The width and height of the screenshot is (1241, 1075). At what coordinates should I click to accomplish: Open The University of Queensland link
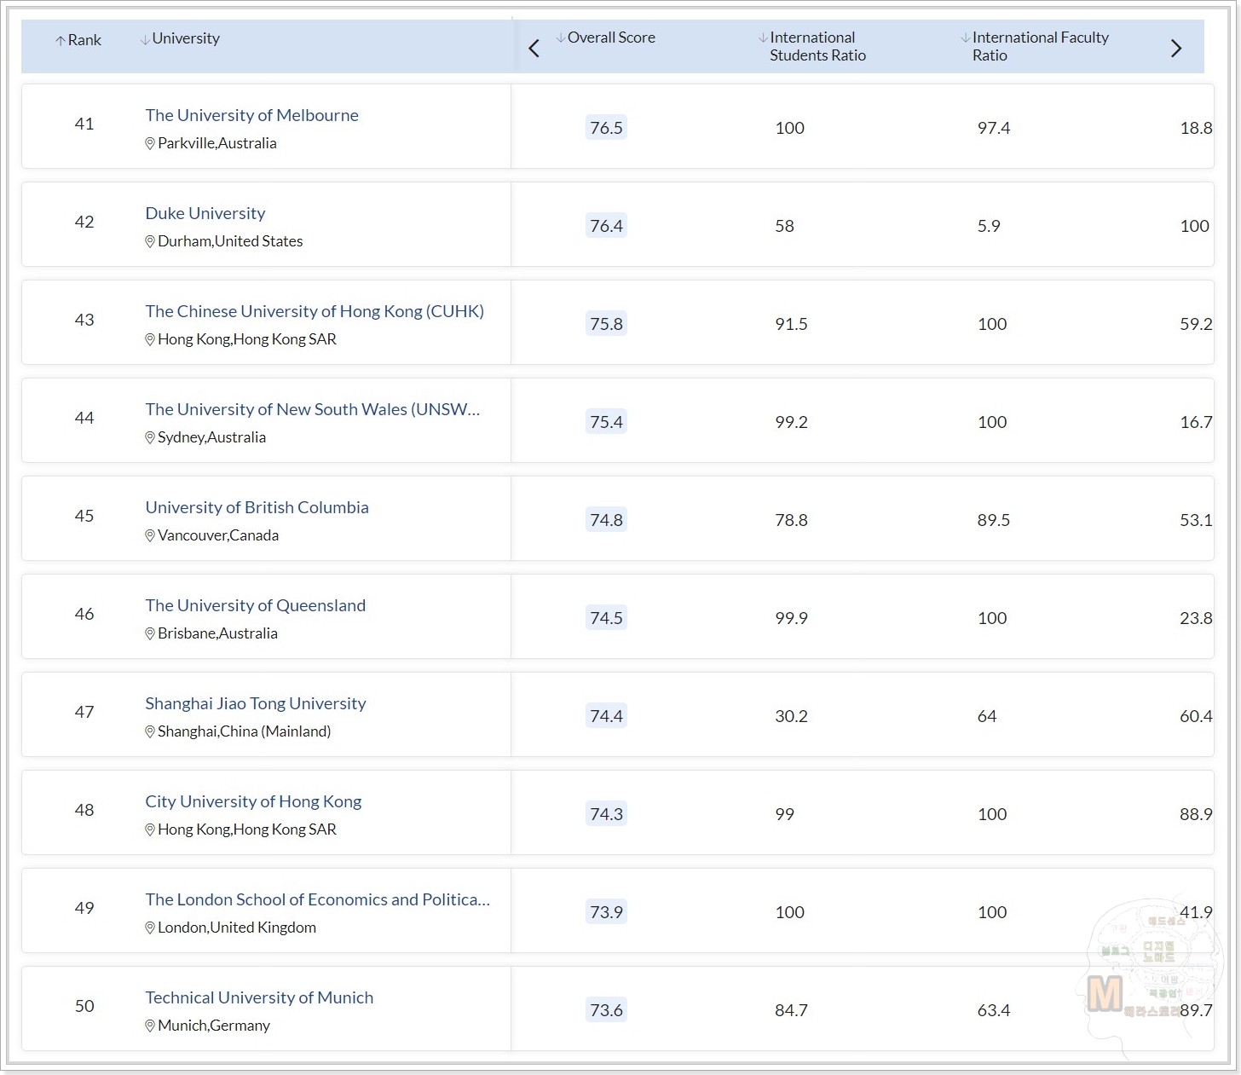[255, 605]
